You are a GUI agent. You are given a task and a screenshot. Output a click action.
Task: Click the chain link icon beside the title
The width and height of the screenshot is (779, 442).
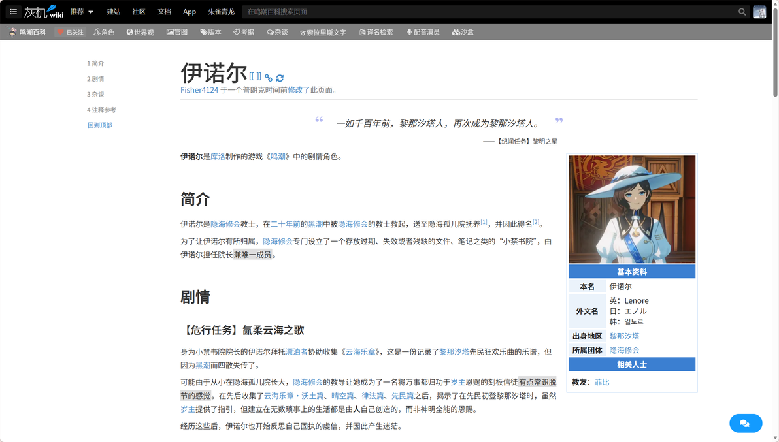[269, 78]
